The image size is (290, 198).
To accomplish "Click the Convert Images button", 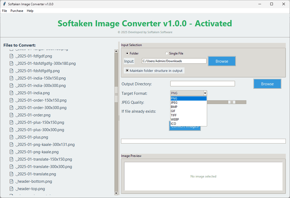I will click(x=185, y=128).
